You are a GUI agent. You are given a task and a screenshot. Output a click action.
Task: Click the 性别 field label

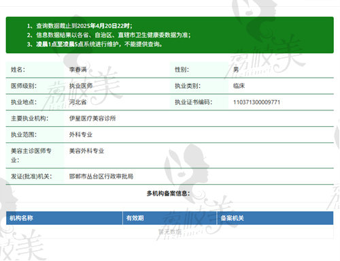[182, 70]
